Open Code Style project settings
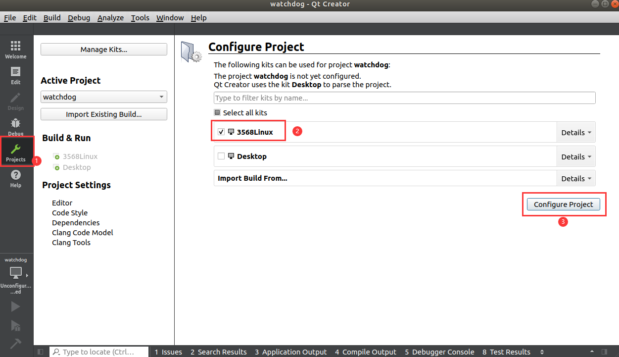This screenshot has height=357, width=619. tap(70, 213)
